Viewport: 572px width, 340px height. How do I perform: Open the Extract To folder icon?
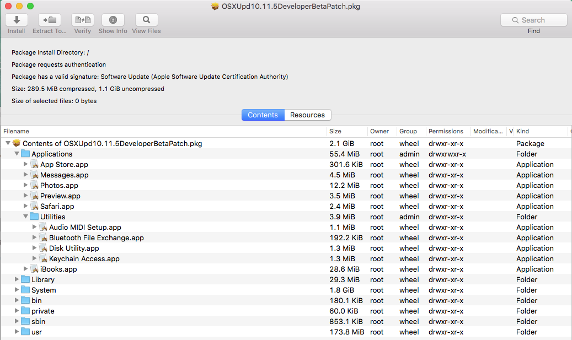pos(50,20)
